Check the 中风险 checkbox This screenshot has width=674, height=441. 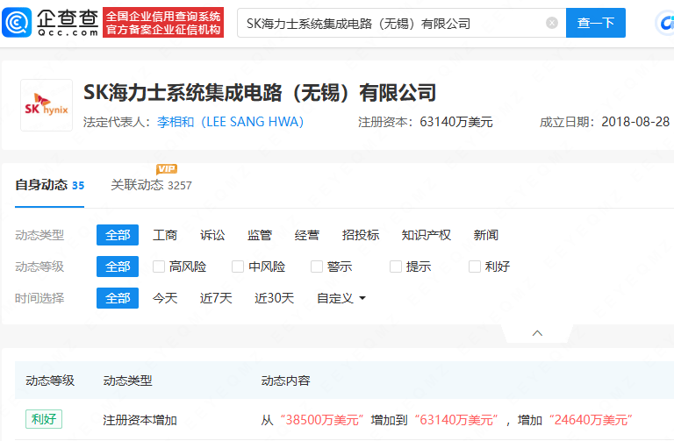238,267
